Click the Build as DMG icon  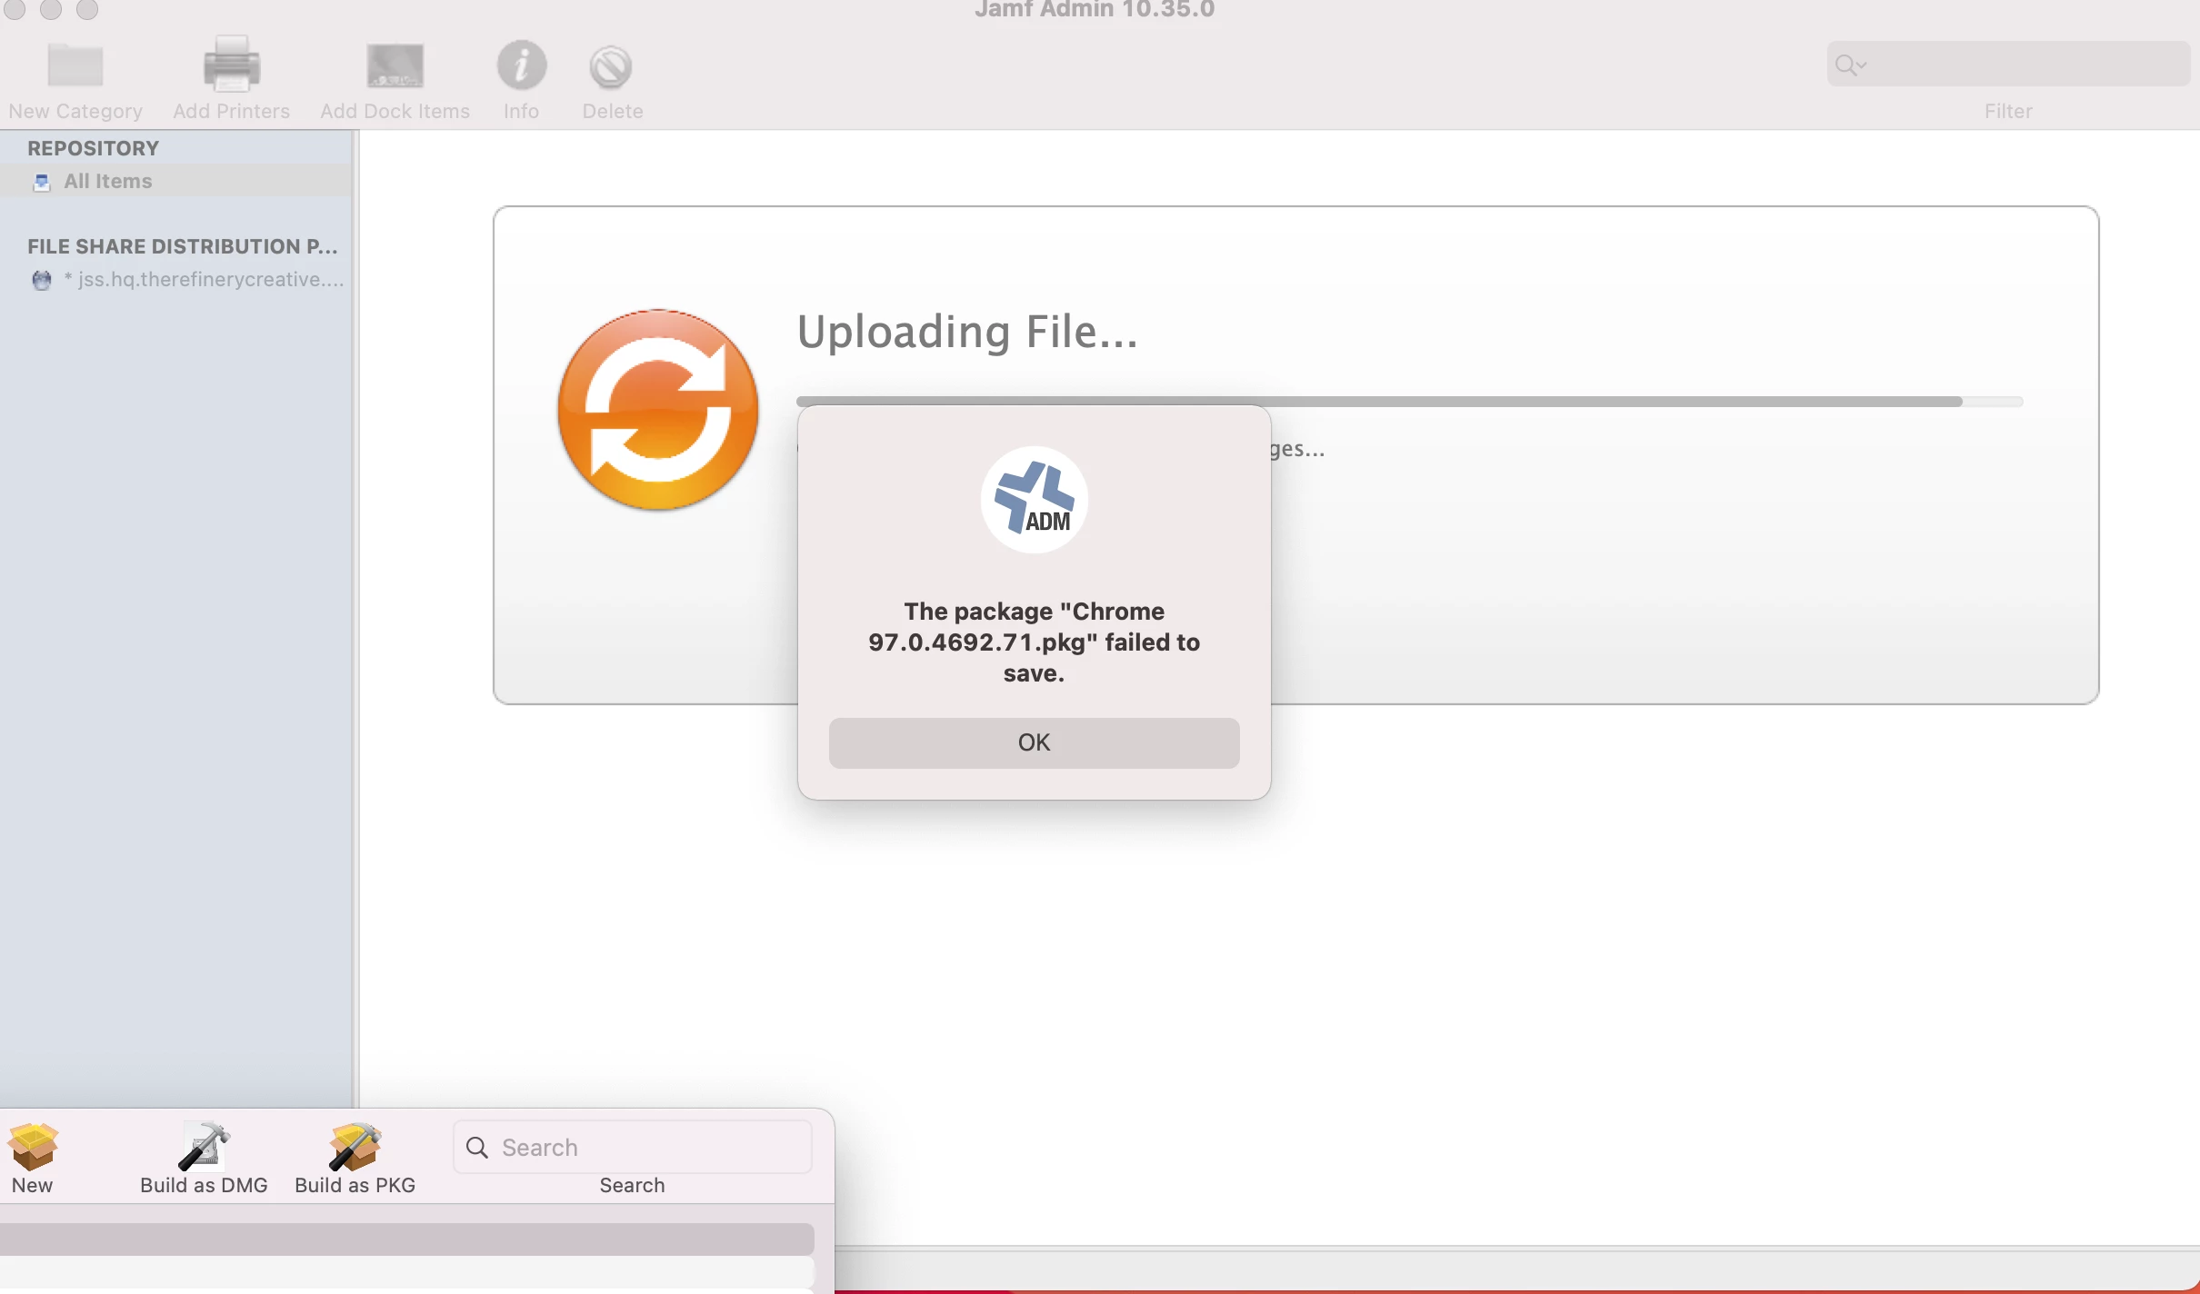click(204, 1146)
